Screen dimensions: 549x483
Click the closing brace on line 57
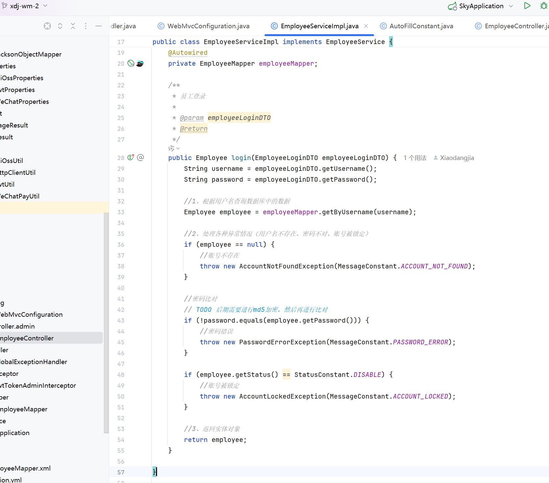(154, 472)
